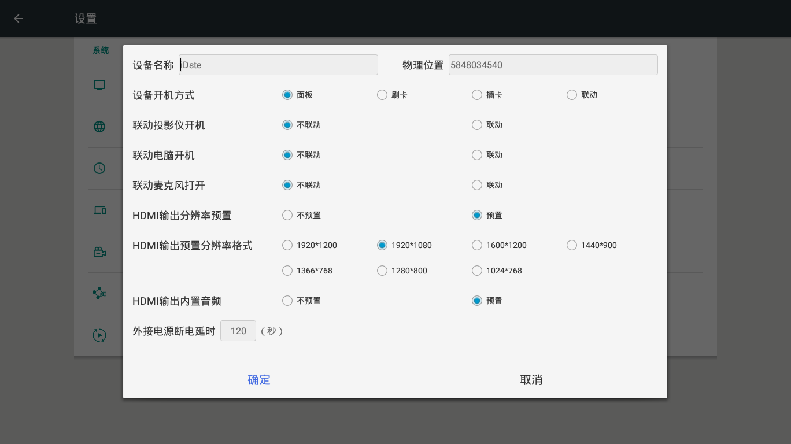Click the camera icon in sidebar
The height and width of the screenshot is (444, 791).
tap(99, 252)
